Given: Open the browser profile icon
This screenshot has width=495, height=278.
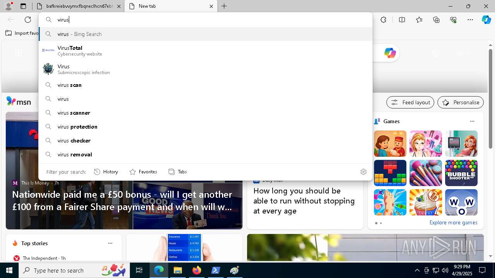Looking at the screenshot, I should point(8,6).
